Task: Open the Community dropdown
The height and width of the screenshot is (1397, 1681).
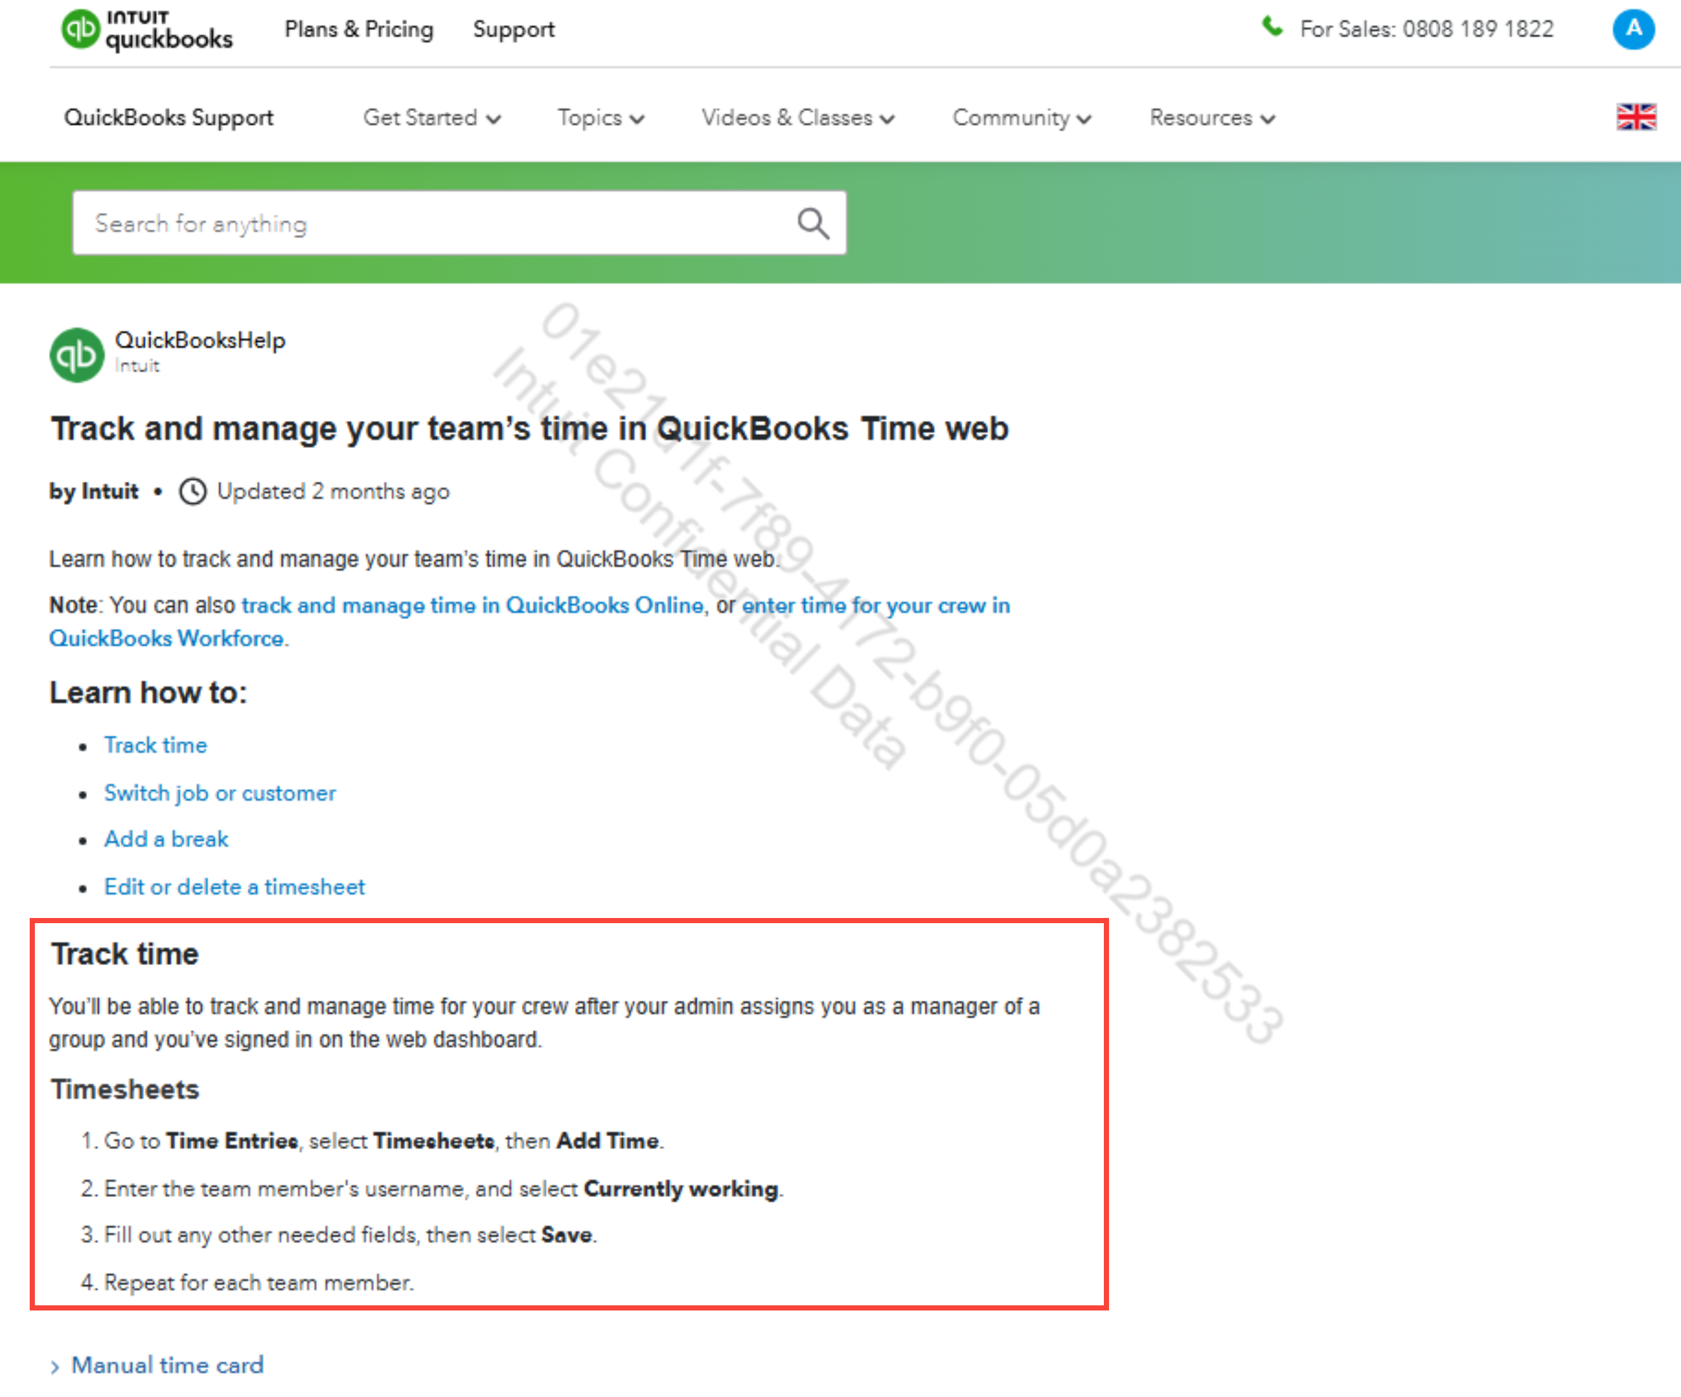Action: point(1022,117)
